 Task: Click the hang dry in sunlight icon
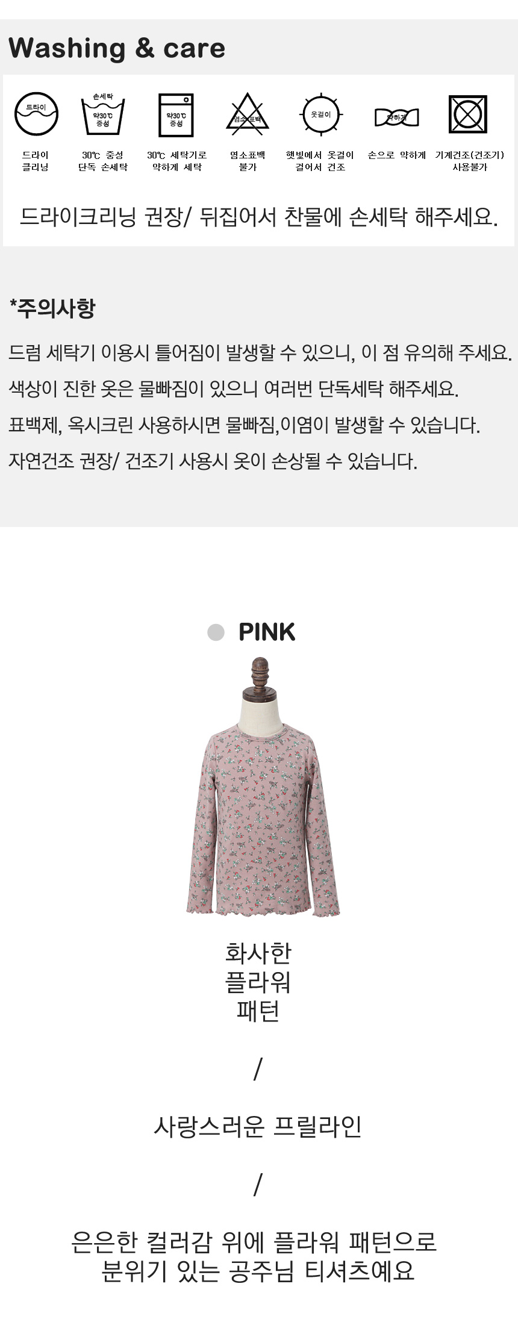click(x=320, y=114)
